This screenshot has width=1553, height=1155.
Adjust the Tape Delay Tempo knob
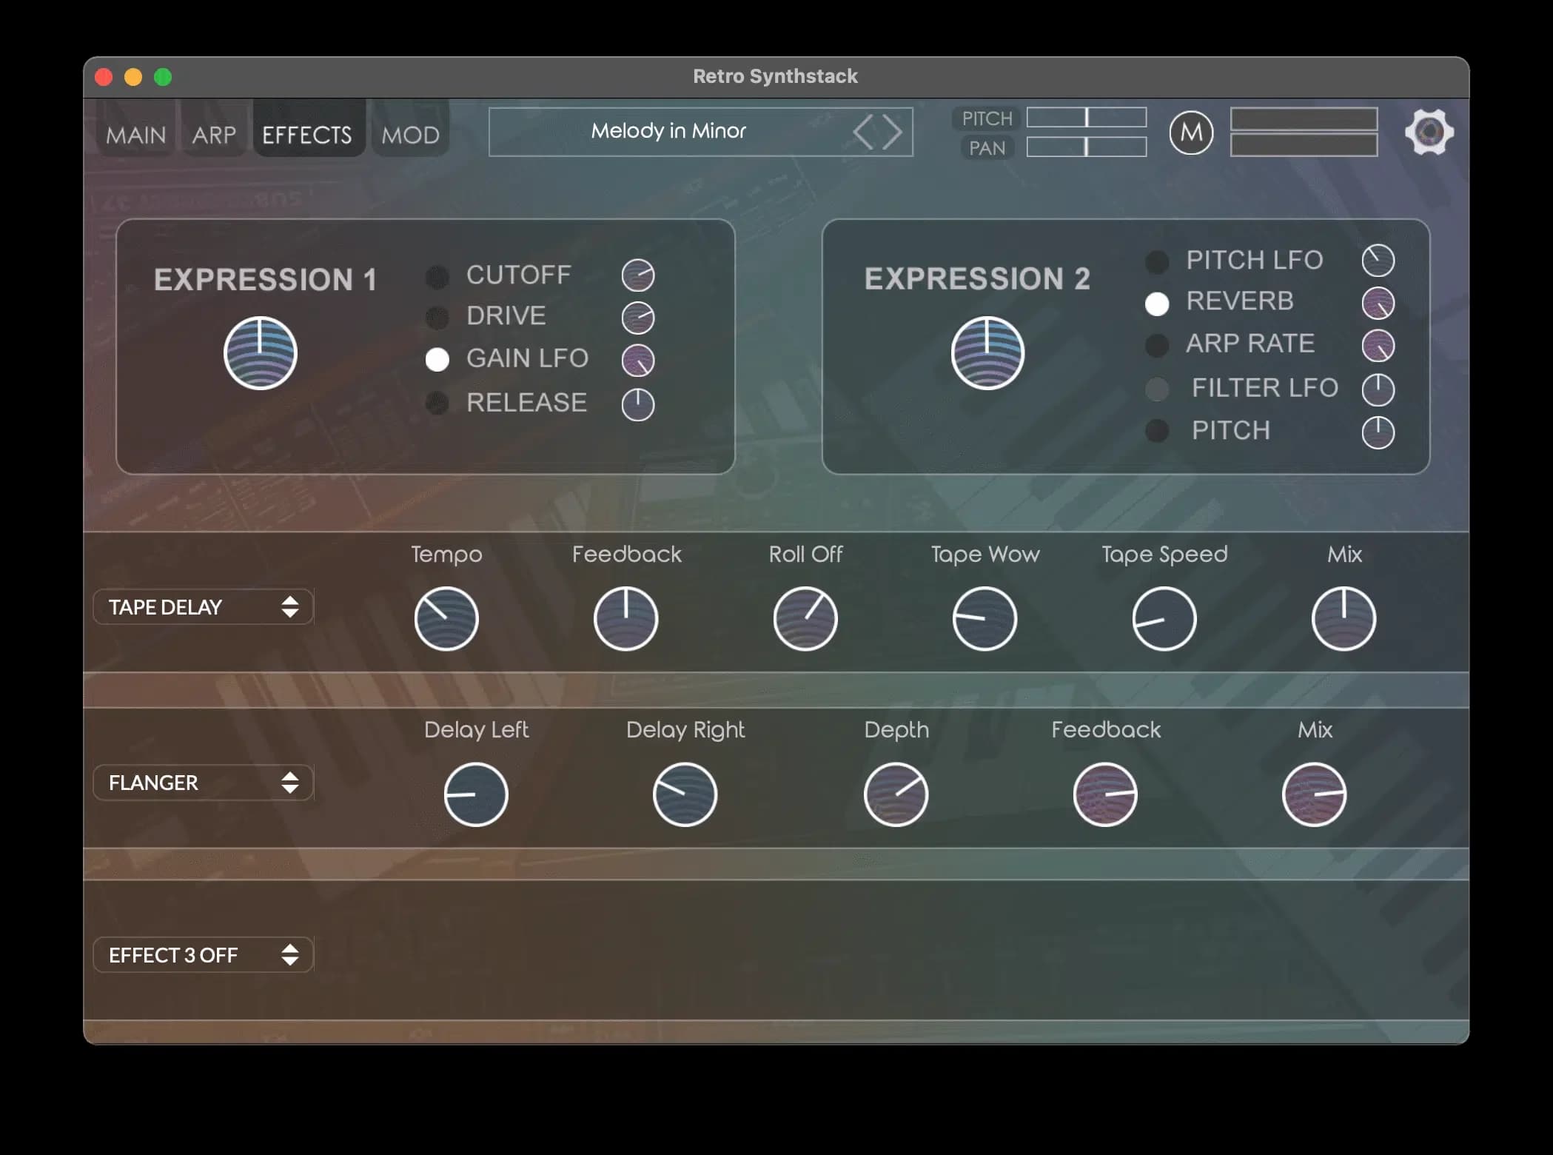[446, 618]
